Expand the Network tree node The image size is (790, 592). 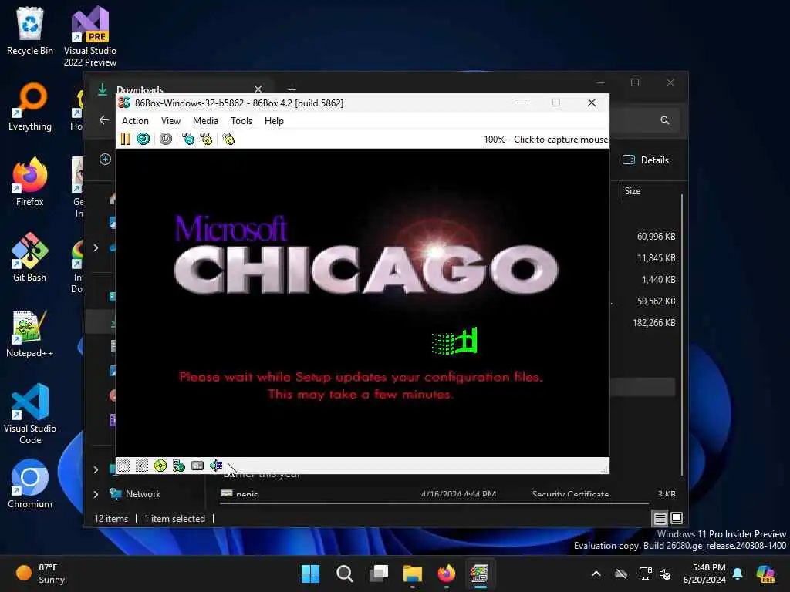click(96, 494)
